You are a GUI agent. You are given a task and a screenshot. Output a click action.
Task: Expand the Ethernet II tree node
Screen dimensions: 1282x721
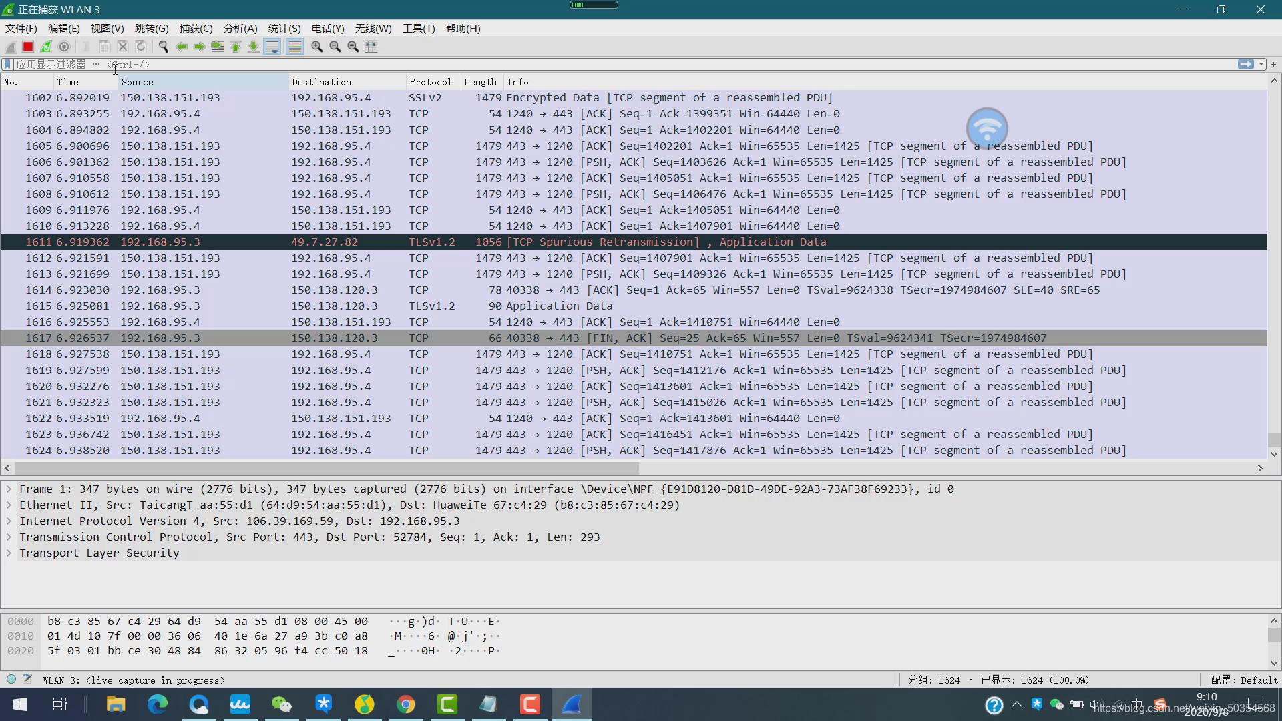point(9,505)
